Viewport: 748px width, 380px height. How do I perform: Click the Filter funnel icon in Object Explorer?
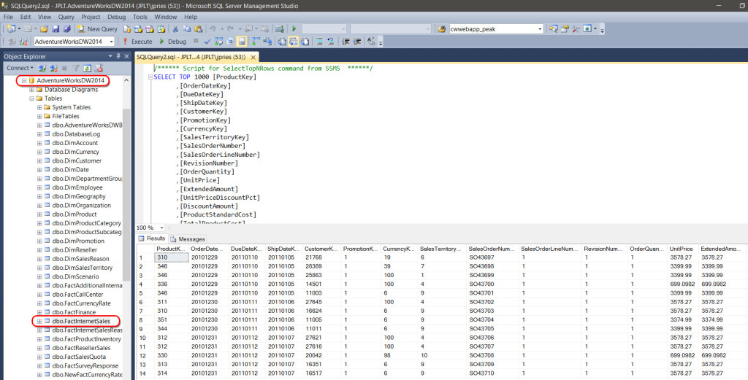tap(75, 68)
